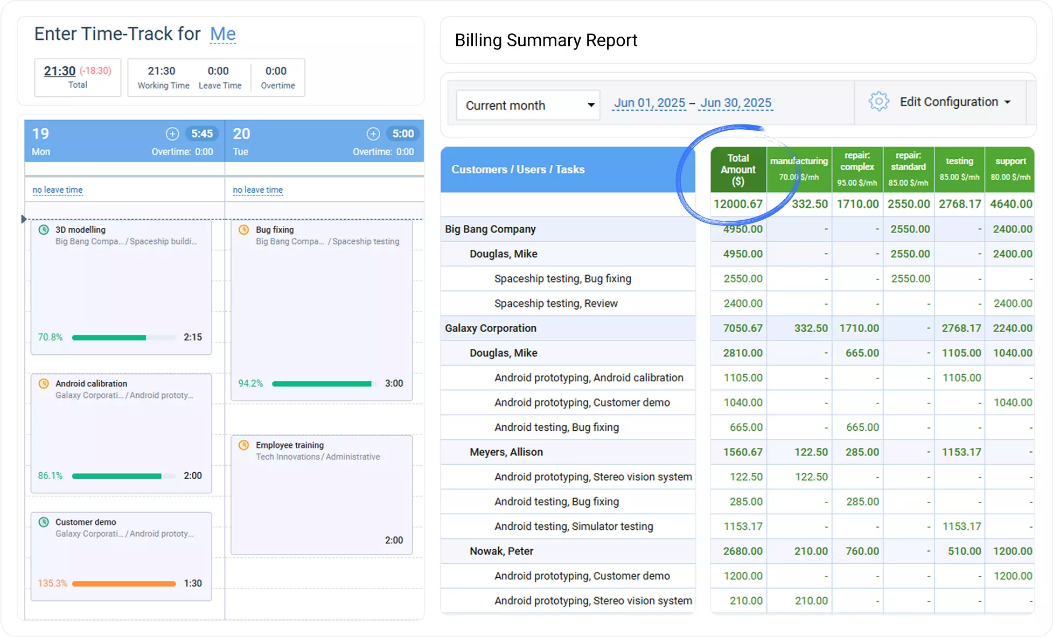This screenshot has width=1053, height=637.
Task: Click the Jun 01, 2025 start date
Action: click(650, 103)
